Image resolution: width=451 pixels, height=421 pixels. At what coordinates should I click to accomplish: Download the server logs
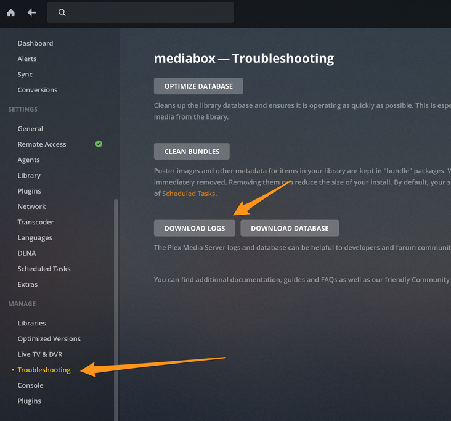195,228
